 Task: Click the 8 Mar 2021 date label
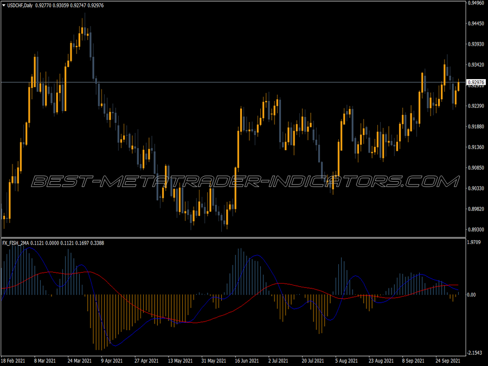pos(45,361)
